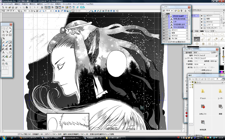This screenshot has height=140, width=225.
Task: Collapse the テキストフォルダ folder
Action: 169,16
